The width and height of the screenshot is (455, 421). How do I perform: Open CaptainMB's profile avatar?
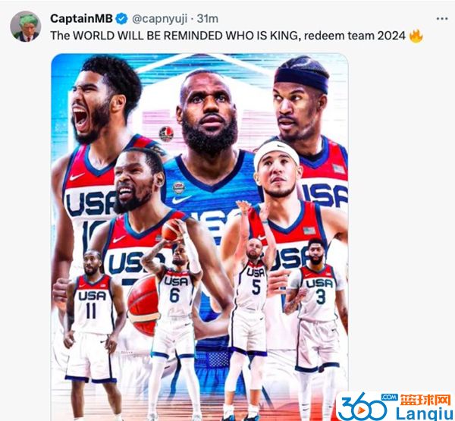25,27
